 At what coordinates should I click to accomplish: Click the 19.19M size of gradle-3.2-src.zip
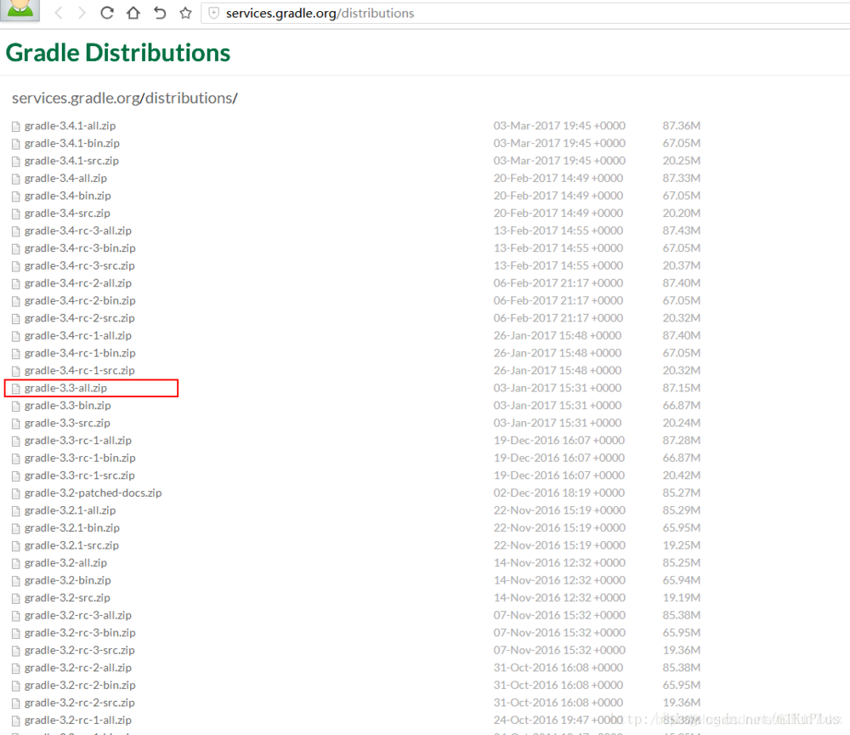(682, 598)
